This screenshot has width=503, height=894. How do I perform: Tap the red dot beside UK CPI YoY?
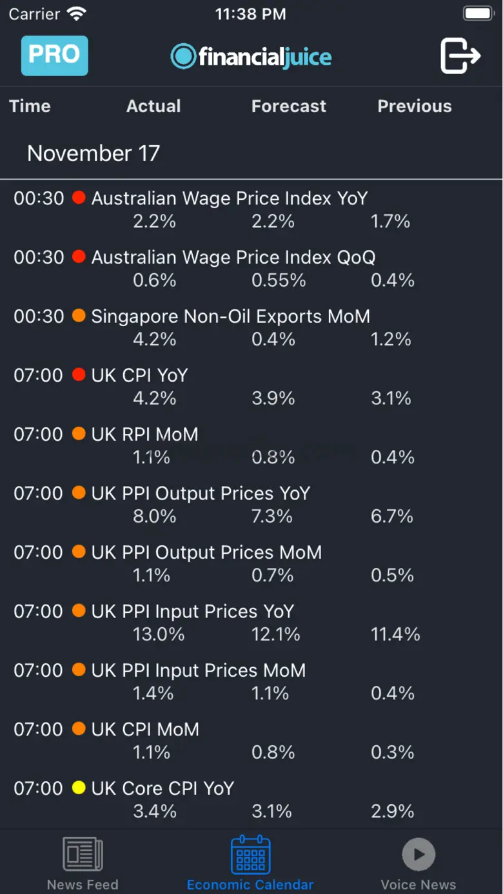coord(79,375)
